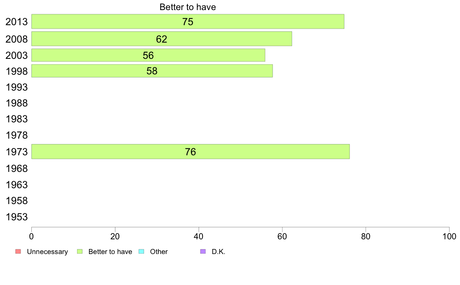
Task: Click the purple D.K. legend swatch
Action: 203,252
